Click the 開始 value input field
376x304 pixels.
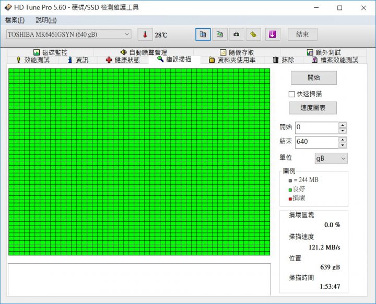(x=317, y=128)
